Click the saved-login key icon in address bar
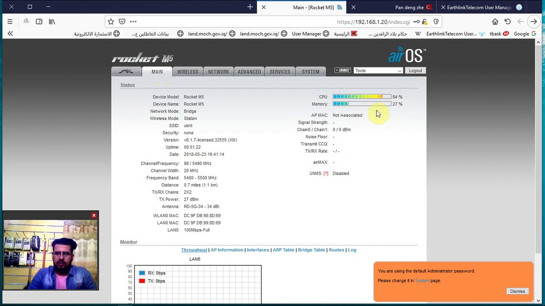 (416, 22)
